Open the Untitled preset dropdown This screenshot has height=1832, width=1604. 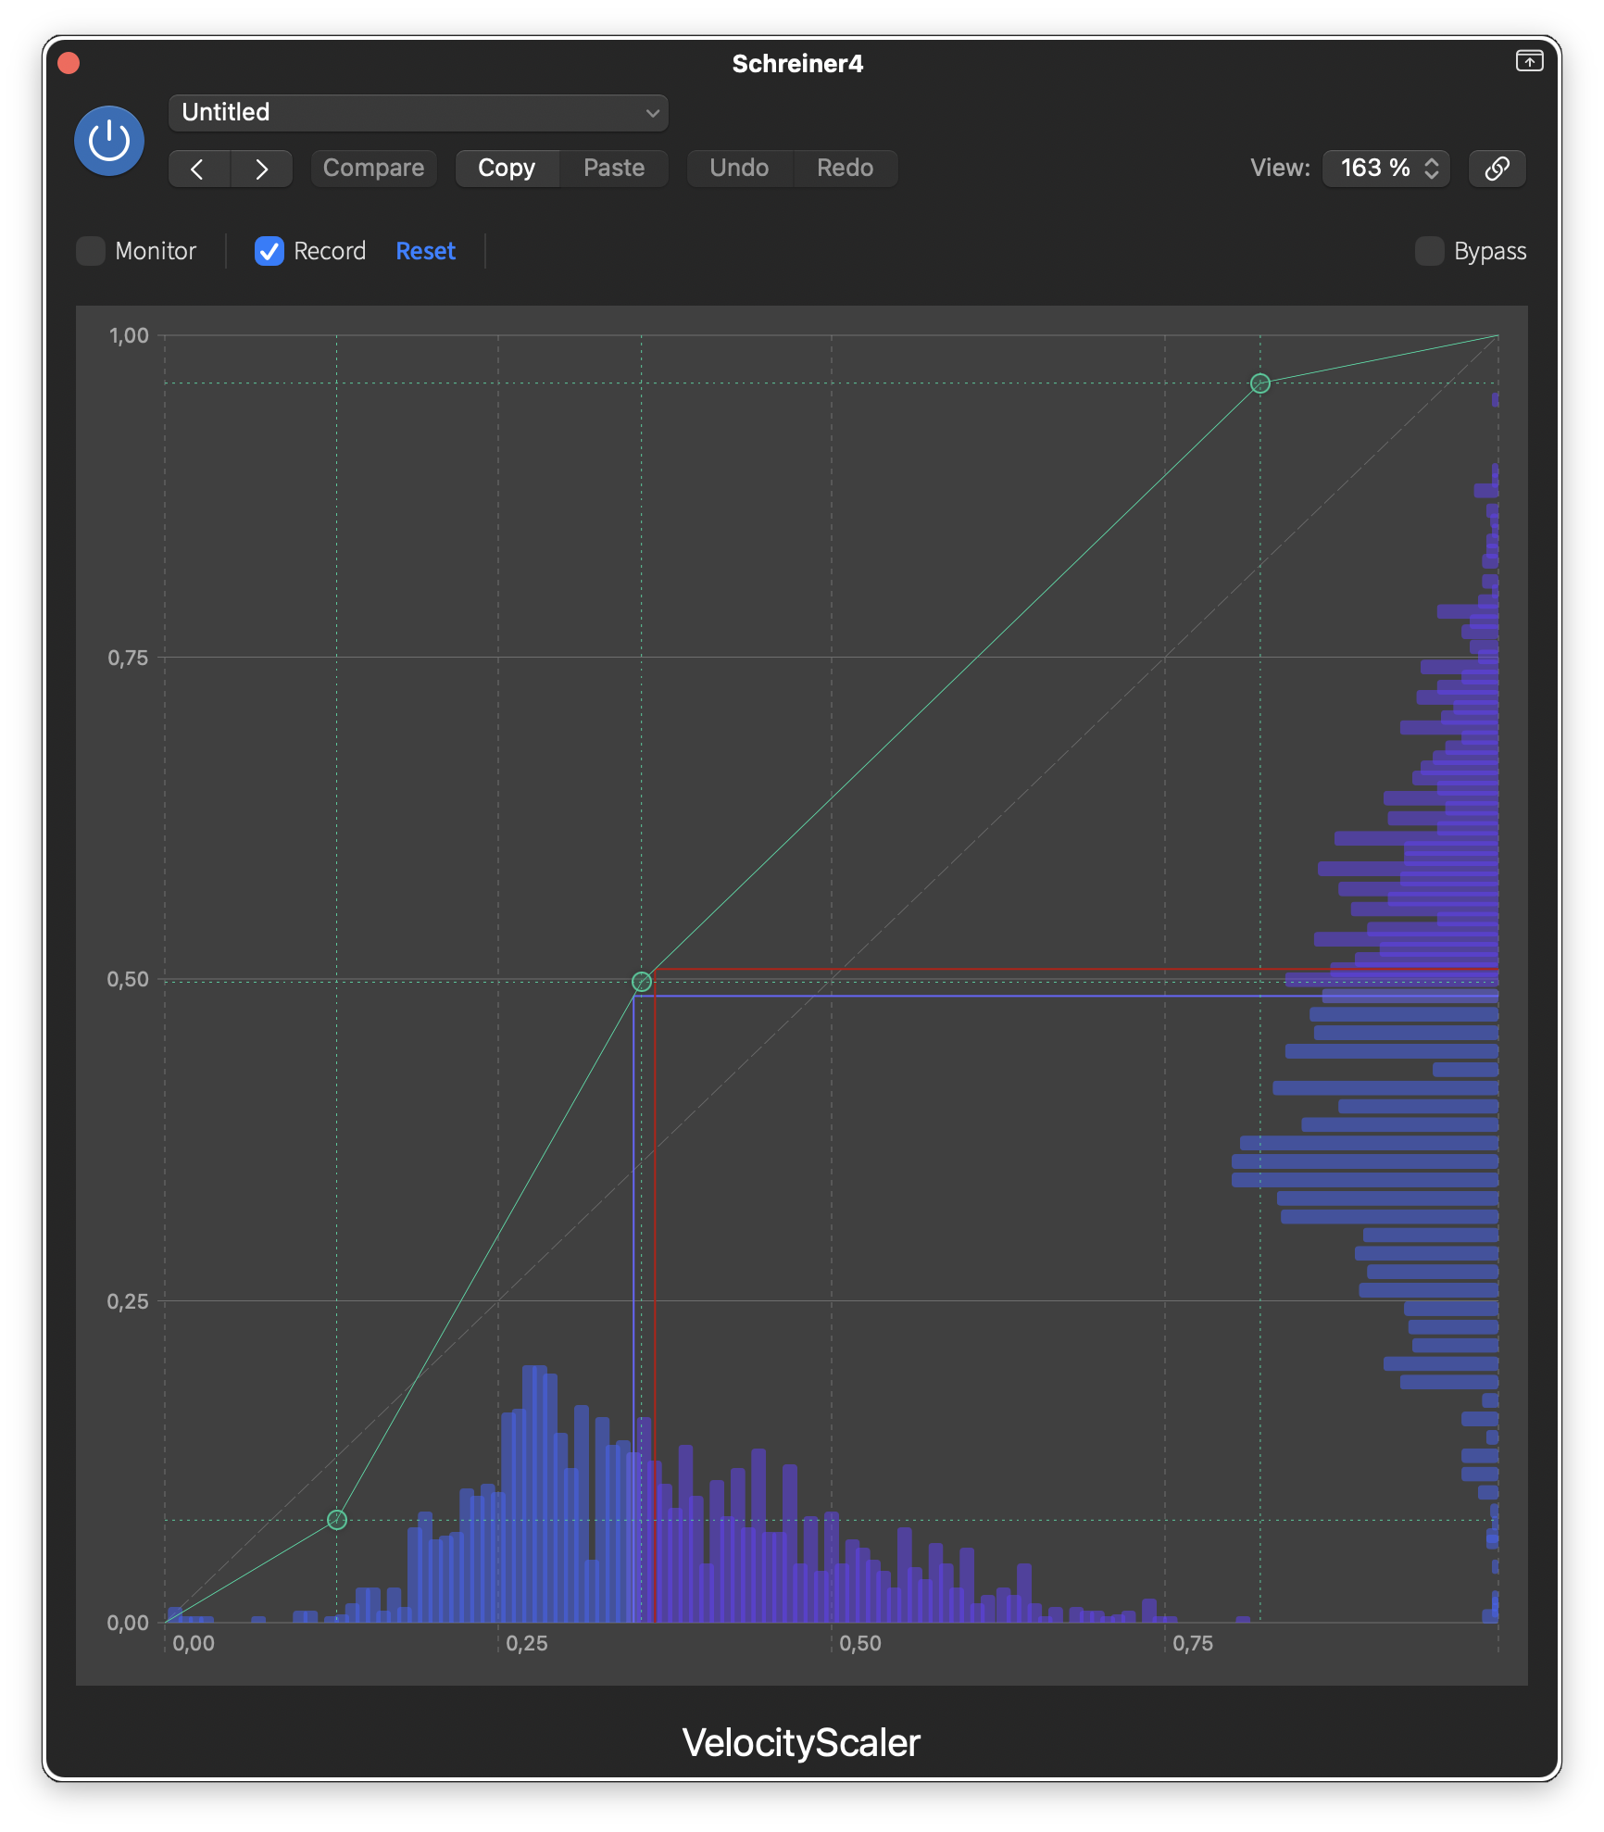click(419, 113)
